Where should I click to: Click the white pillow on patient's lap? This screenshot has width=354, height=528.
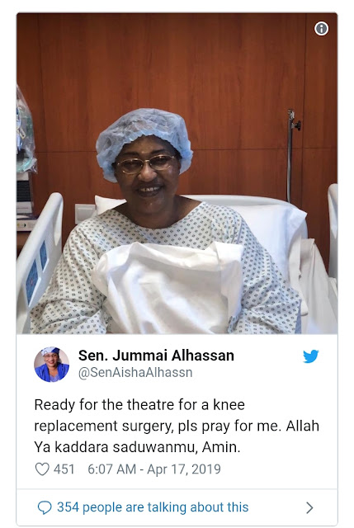point(168,286)
